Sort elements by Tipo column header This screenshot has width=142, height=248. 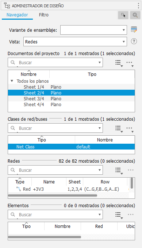pyautogui.click(x=26, y=226)
